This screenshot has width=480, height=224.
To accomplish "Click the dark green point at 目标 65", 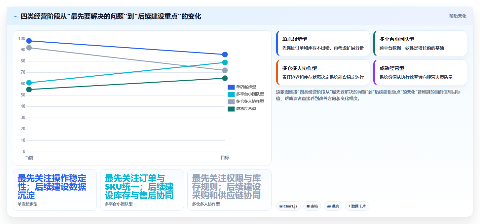I will (225, 78).
